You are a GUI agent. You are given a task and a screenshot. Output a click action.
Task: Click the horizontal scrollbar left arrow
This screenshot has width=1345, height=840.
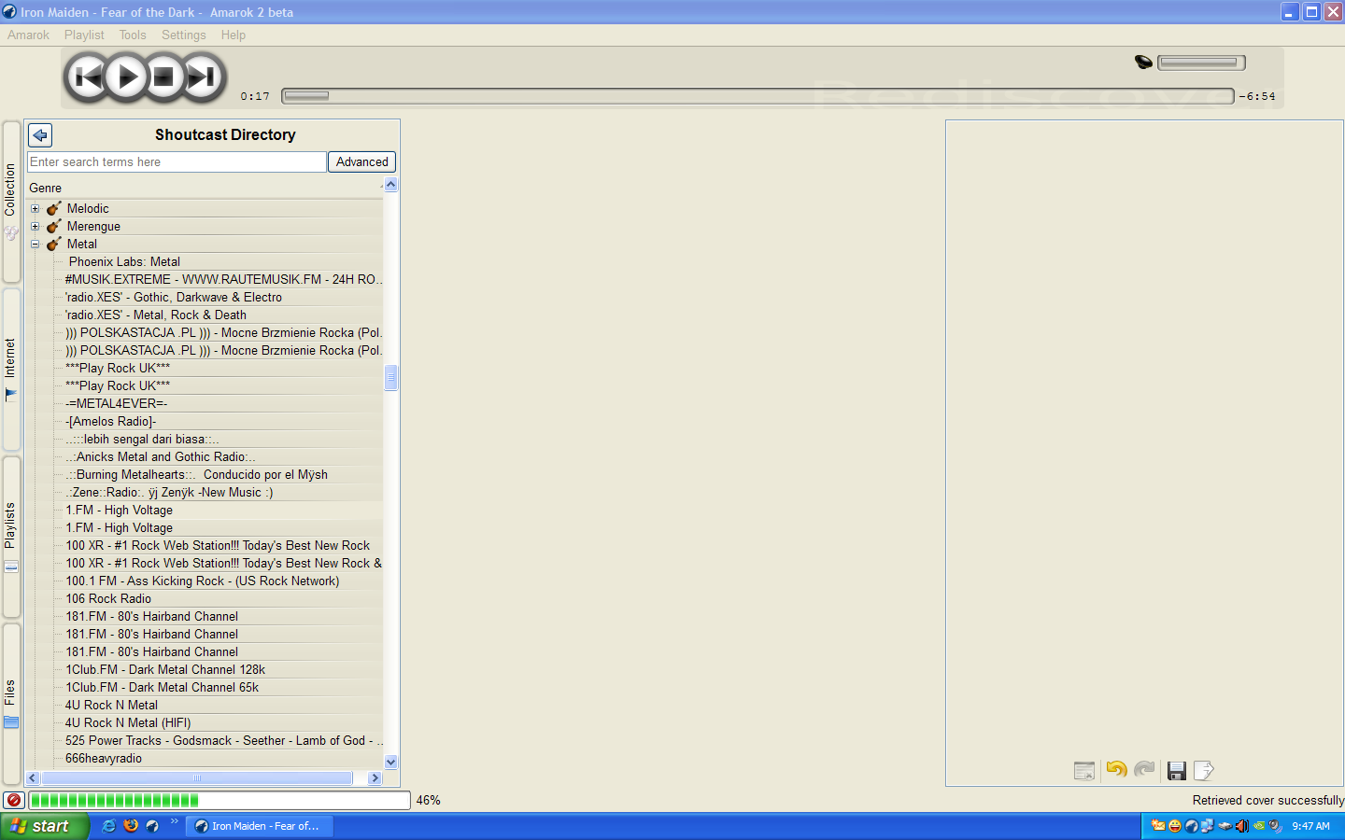coord(34,777)
